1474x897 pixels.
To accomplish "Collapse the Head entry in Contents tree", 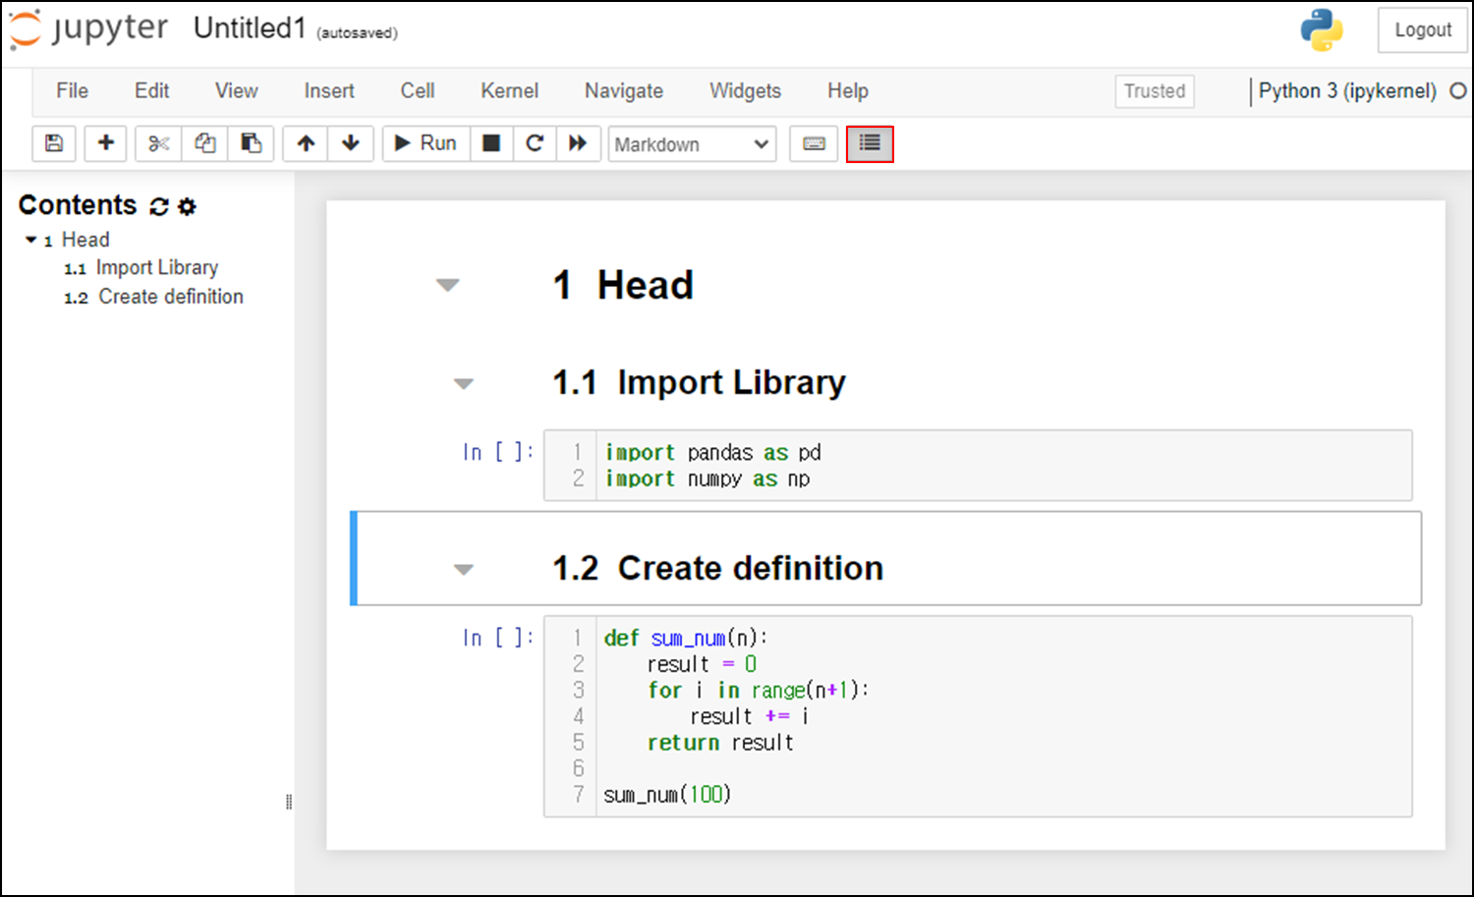I will tap(31, 240).
